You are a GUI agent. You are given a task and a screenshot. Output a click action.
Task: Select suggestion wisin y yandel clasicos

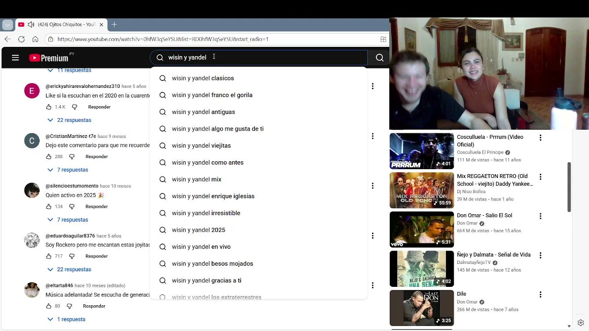point(259,78)
